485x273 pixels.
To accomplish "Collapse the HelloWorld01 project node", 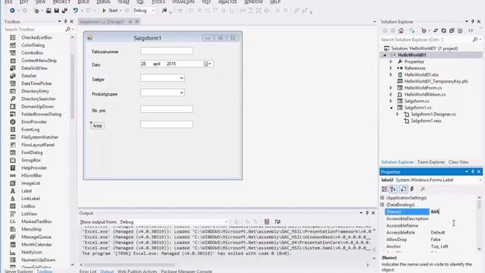I will point(385,55).
